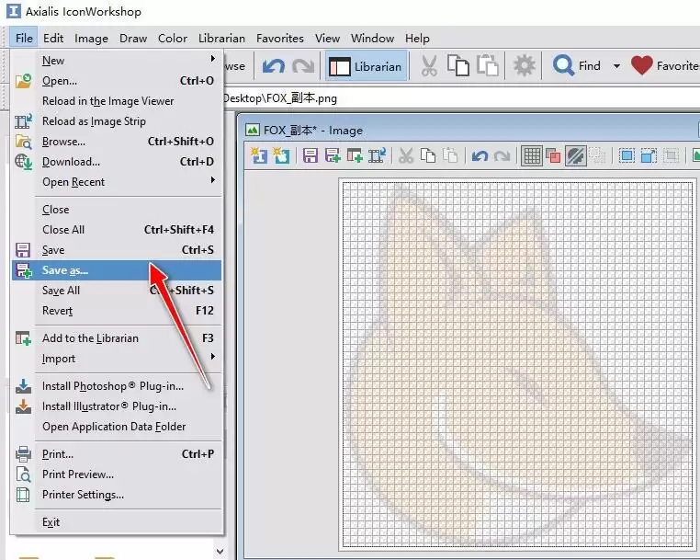Click the main toolbar Undo arrow
The image size is (700, 560).
coord(273,66)
